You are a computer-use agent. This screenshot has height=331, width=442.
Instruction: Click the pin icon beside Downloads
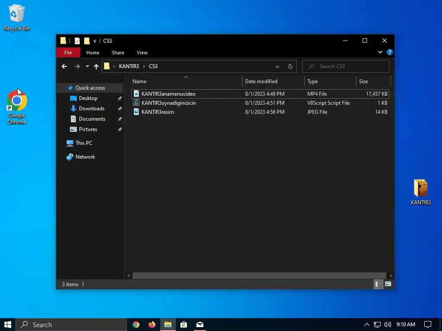[x=120, y=109]
